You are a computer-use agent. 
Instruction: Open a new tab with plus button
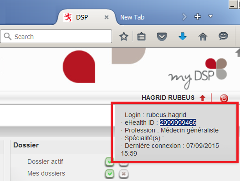coord(198,17)
